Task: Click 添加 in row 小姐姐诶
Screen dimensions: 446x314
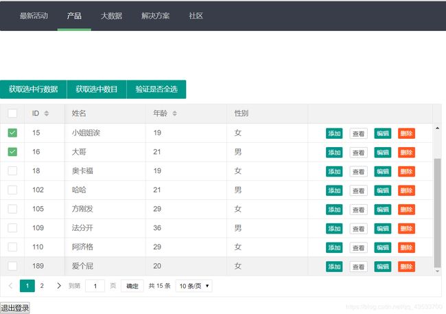Action: click(x=334, y=133)
